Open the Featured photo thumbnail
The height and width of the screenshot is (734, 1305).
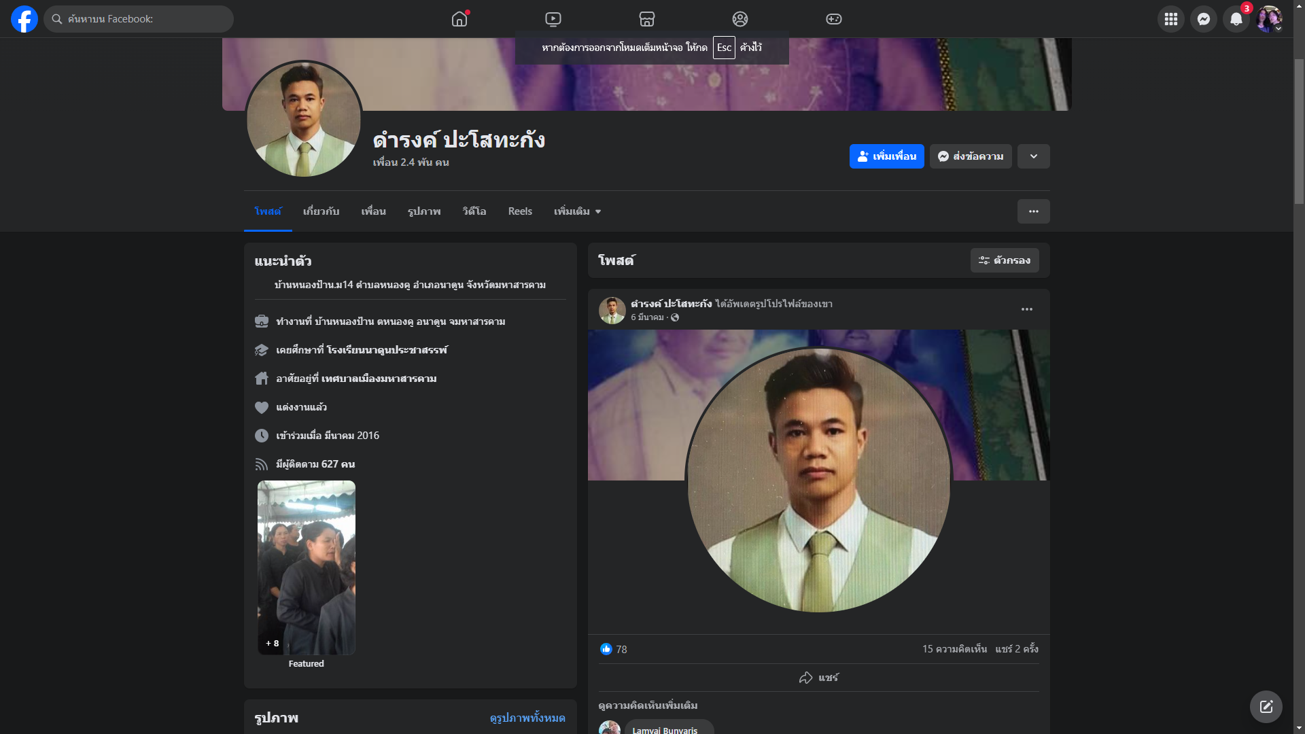[306, 567]
